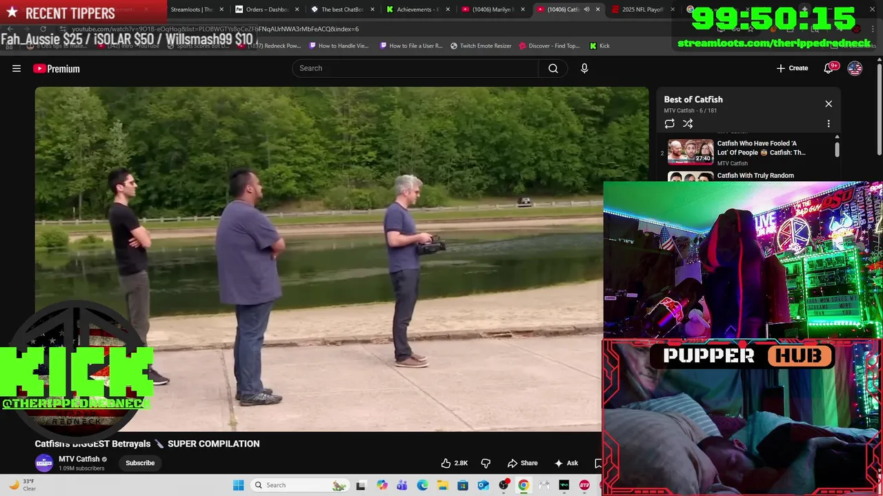Close the current (10406) Catfish tab

pyautogui.click(x=597, y=10)
